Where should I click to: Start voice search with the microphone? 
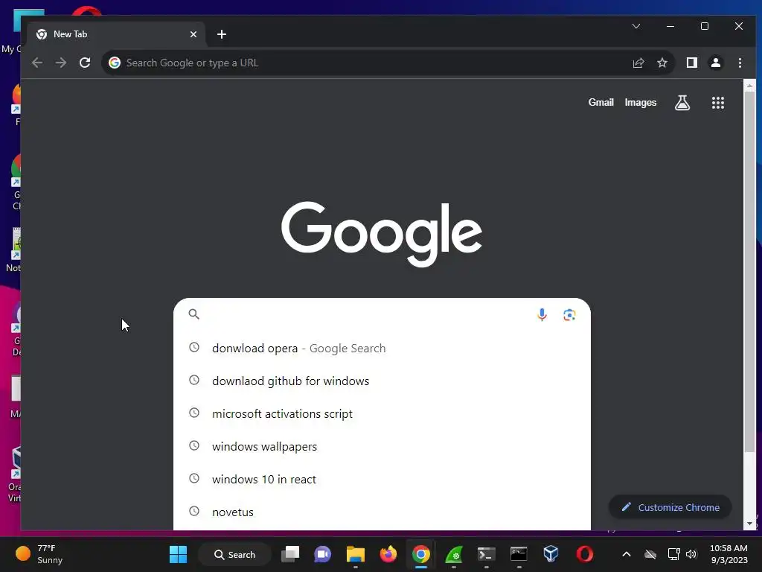click(542, 315)
